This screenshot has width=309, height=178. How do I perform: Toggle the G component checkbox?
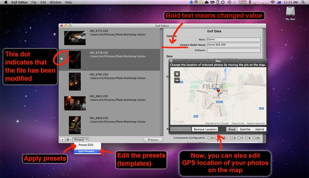pyautogui.click(x=231, y=138)
